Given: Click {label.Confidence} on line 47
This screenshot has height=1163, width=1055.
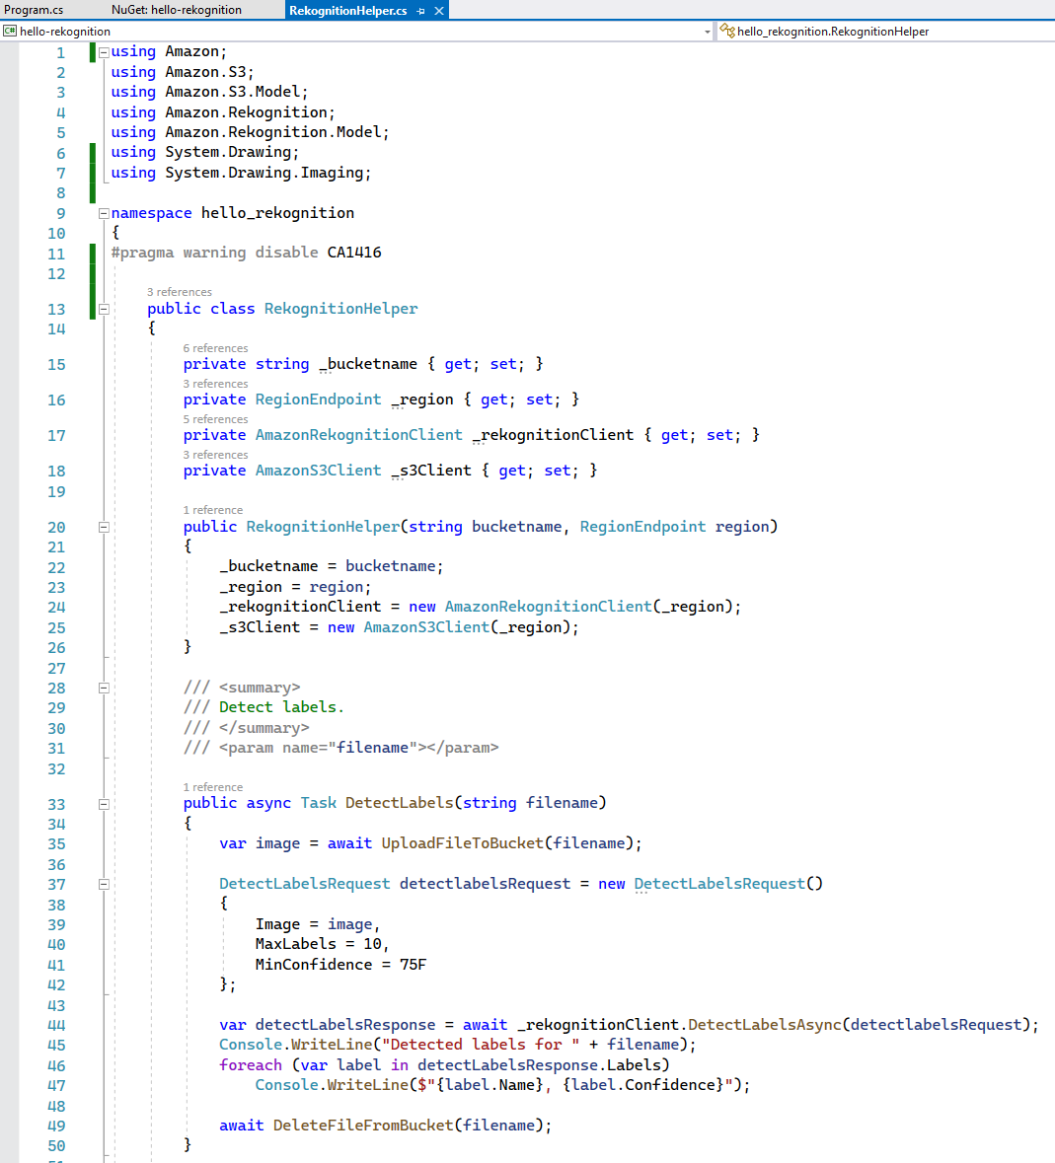Looking at the screenshot, I should click(644, 1085).
